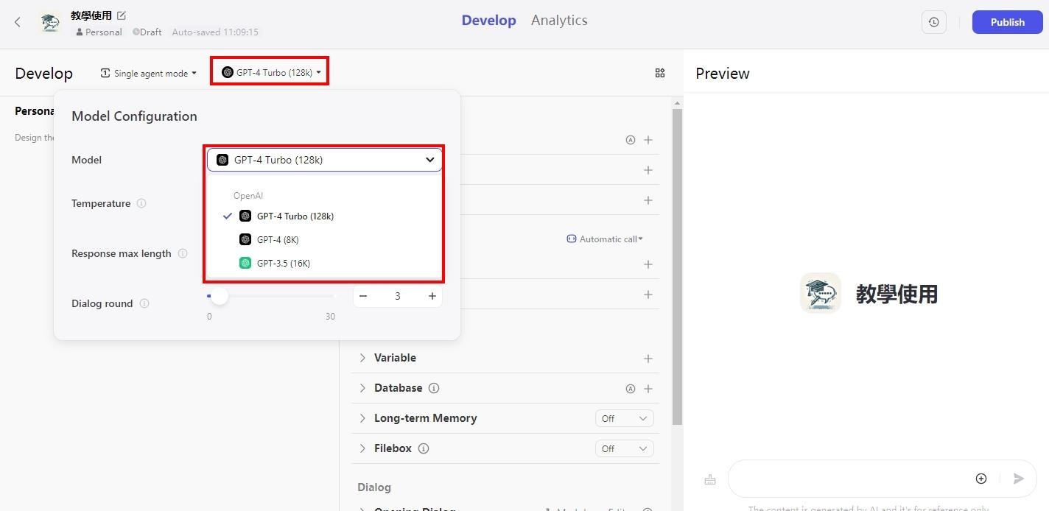This screenshot has height=511, width=1049.
Task: Click the edit bot name pencil icon
Action: (122, 15)
